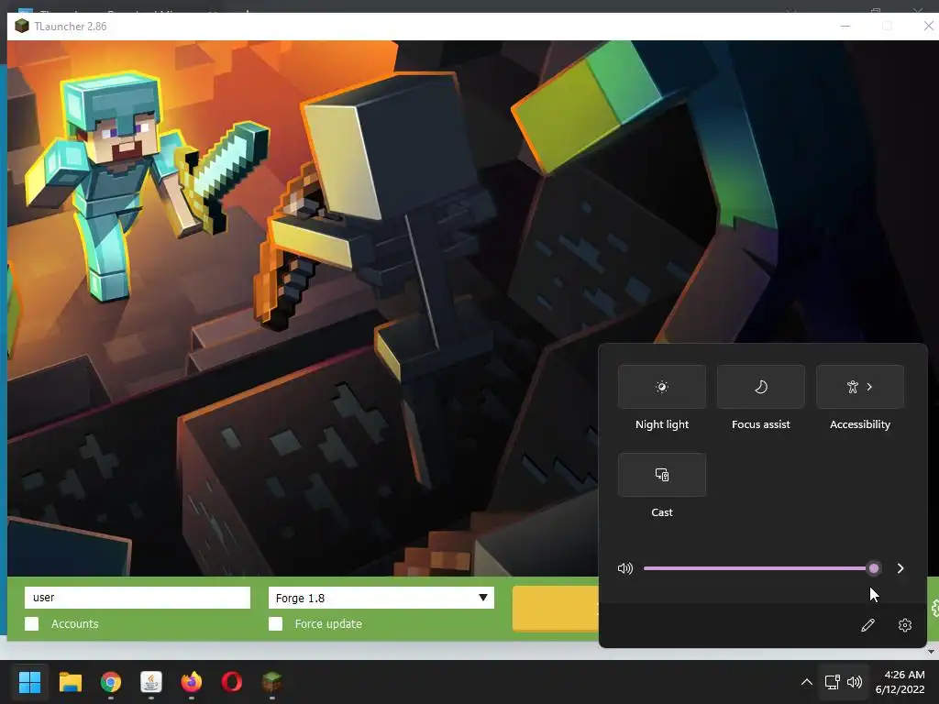This screenshot has height=704, width=939.
Task: Open Google Chrome from the taskbar
Action: (x=111, y=682)
